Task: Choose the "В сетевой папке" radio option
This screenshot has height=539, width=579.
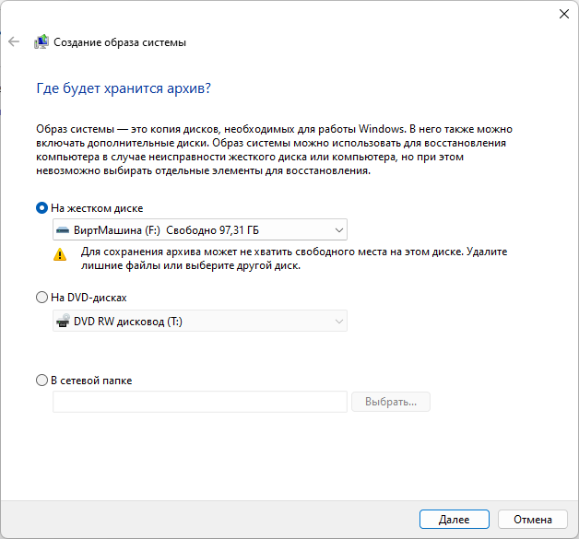Action: coord(41,380)
